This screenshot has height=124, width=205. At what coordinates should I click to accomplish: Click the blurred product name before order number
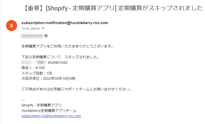click(33, 62)
